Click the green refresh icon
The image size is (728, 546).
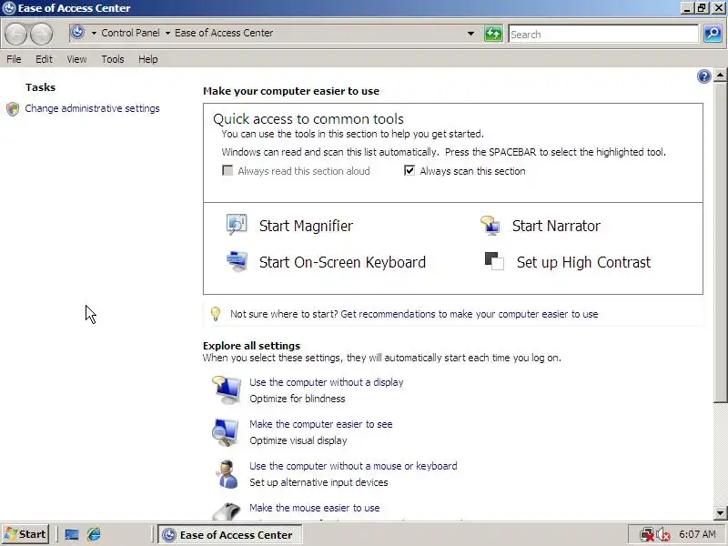493,34
